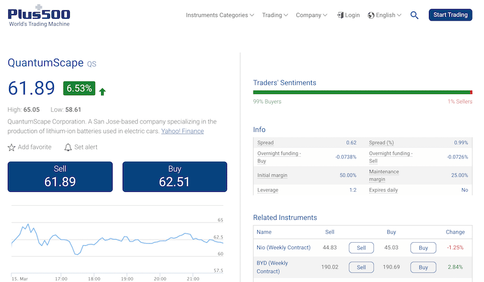The image size is (484, 282).
Task: Expand the Instruments Categories chevron
Action: (x=252, y=15)
